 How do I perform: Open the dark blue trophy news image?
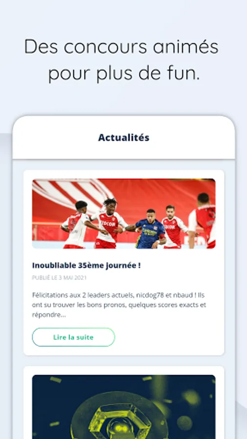[124, 407]
